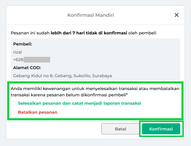This screenshot has width=191, height=146.
Task: Click the 'Gebang Kidul no 8' address text
Action: pyautogui.click(x=32, y=76)
